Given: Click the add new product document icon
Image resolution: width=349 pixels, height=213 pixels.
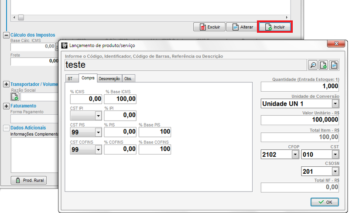Looking at the screenshot, I should coord(323,65).
